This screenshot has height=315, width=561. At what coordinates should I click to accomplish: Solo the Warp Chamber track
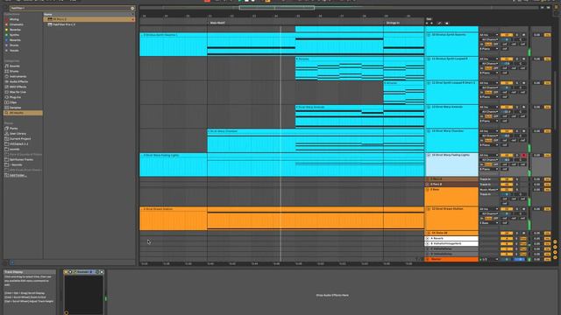(516, 131)
